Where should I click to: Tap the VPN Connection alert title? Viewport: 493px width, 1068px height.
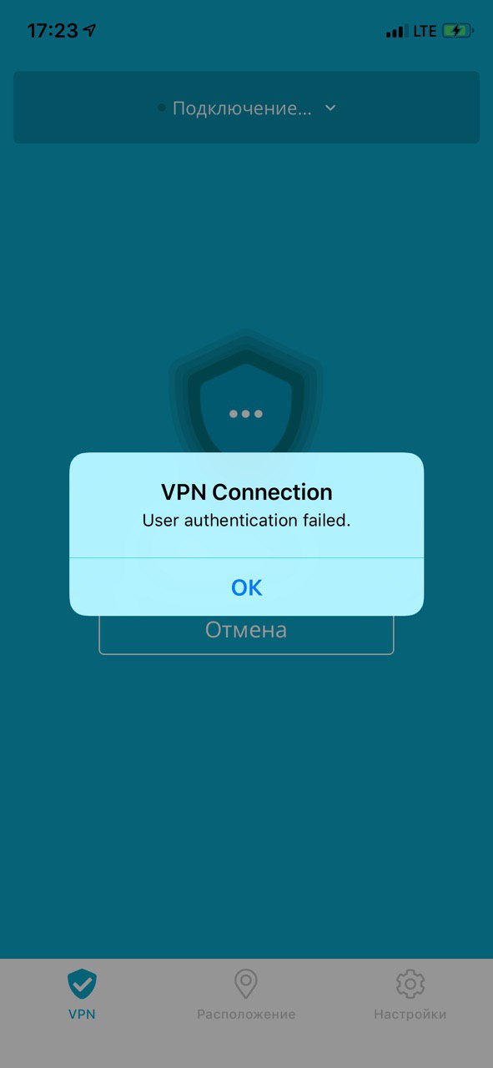(246, 491)
